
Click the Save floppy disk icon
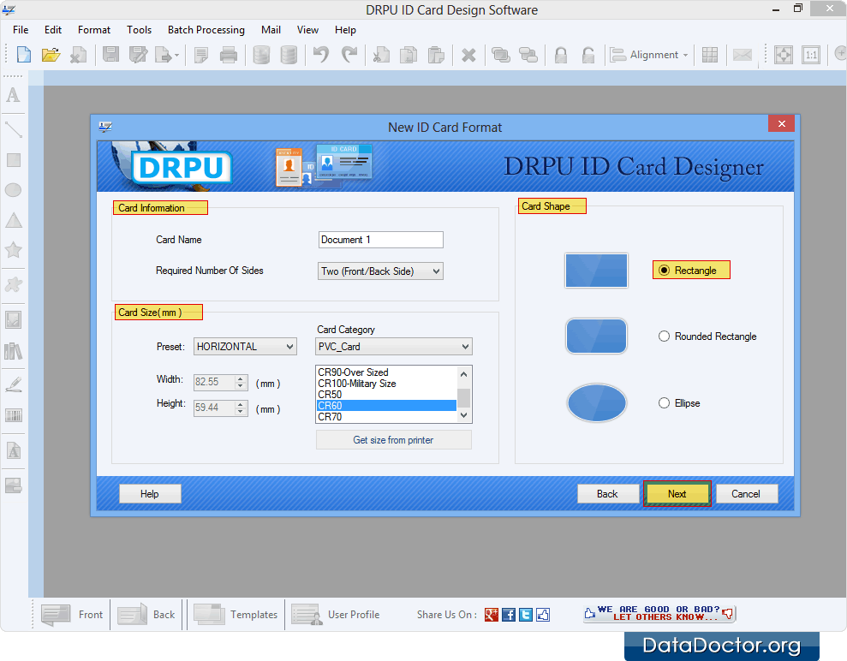pos(110,55)
